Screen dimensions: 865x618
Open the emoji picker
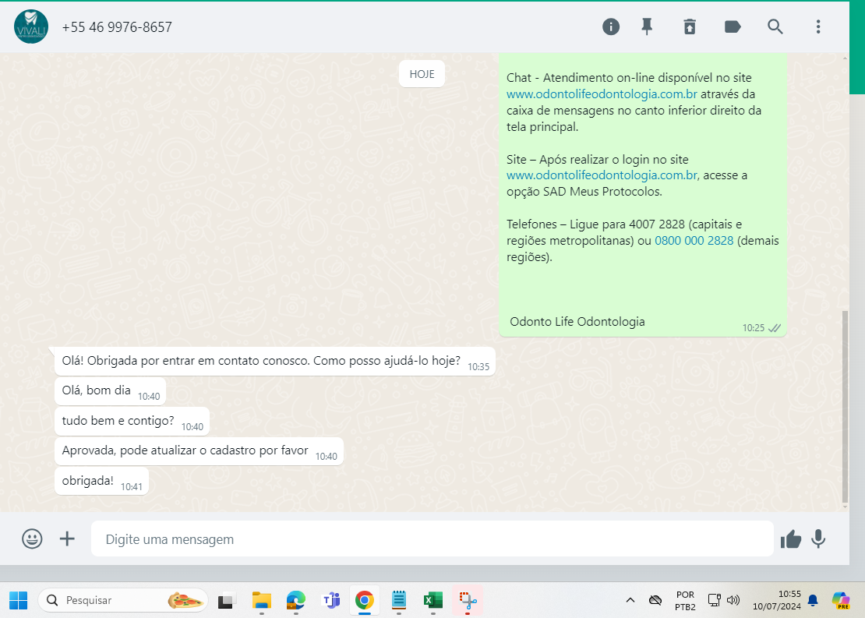click(x=32, y=539)
